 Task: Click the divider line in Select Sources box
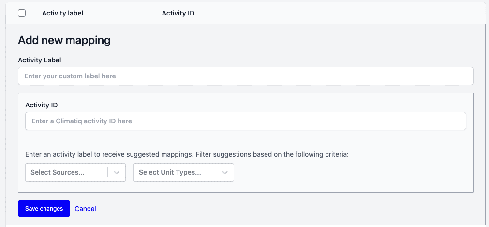click(x=107, y=172)
